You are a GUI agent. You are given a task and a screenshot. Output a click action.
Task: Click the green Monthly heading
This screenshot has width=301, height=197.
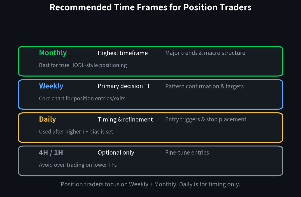[53, 53]
